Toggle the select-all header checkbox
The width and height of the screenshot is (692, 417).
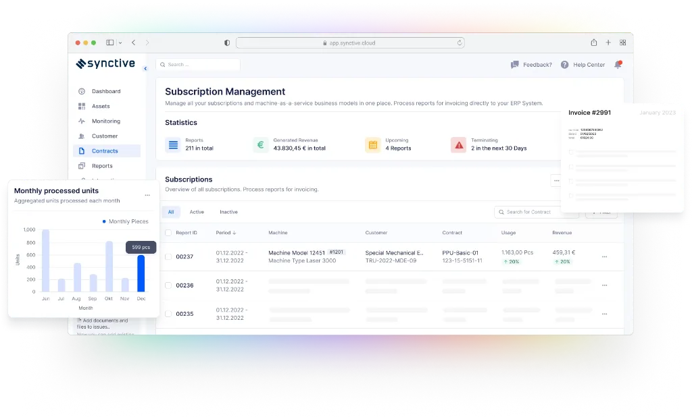click(x=168, y=233)
